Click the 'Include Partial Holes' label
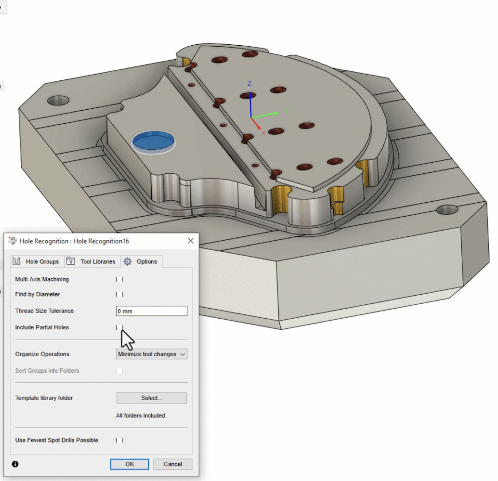Viewport: 498px width, 481px height. pos(42,327)
